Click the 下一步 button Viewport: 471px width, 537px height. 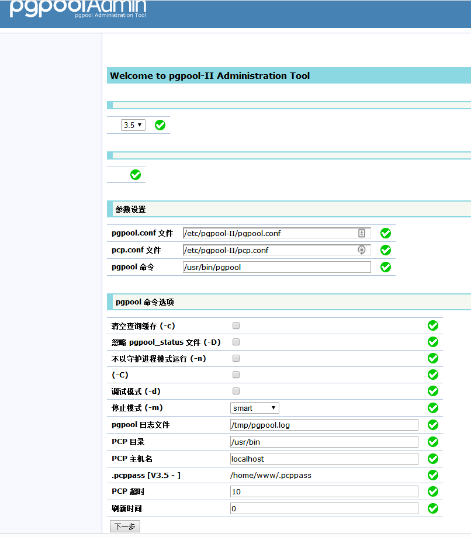125,526
